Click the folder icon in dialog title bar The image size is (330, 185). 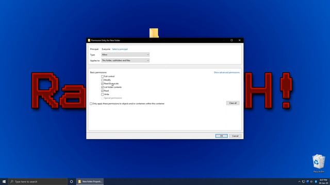coord(89,40)
